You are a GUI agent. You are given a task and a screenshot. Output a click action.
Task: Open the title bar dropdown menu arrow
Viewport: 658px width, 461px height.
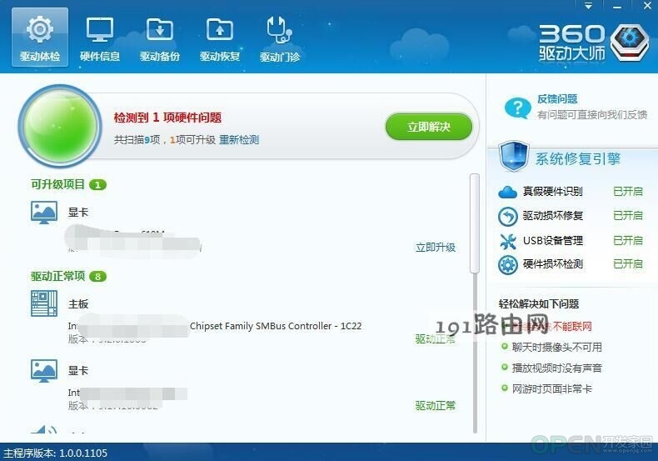tap(589, 6)
